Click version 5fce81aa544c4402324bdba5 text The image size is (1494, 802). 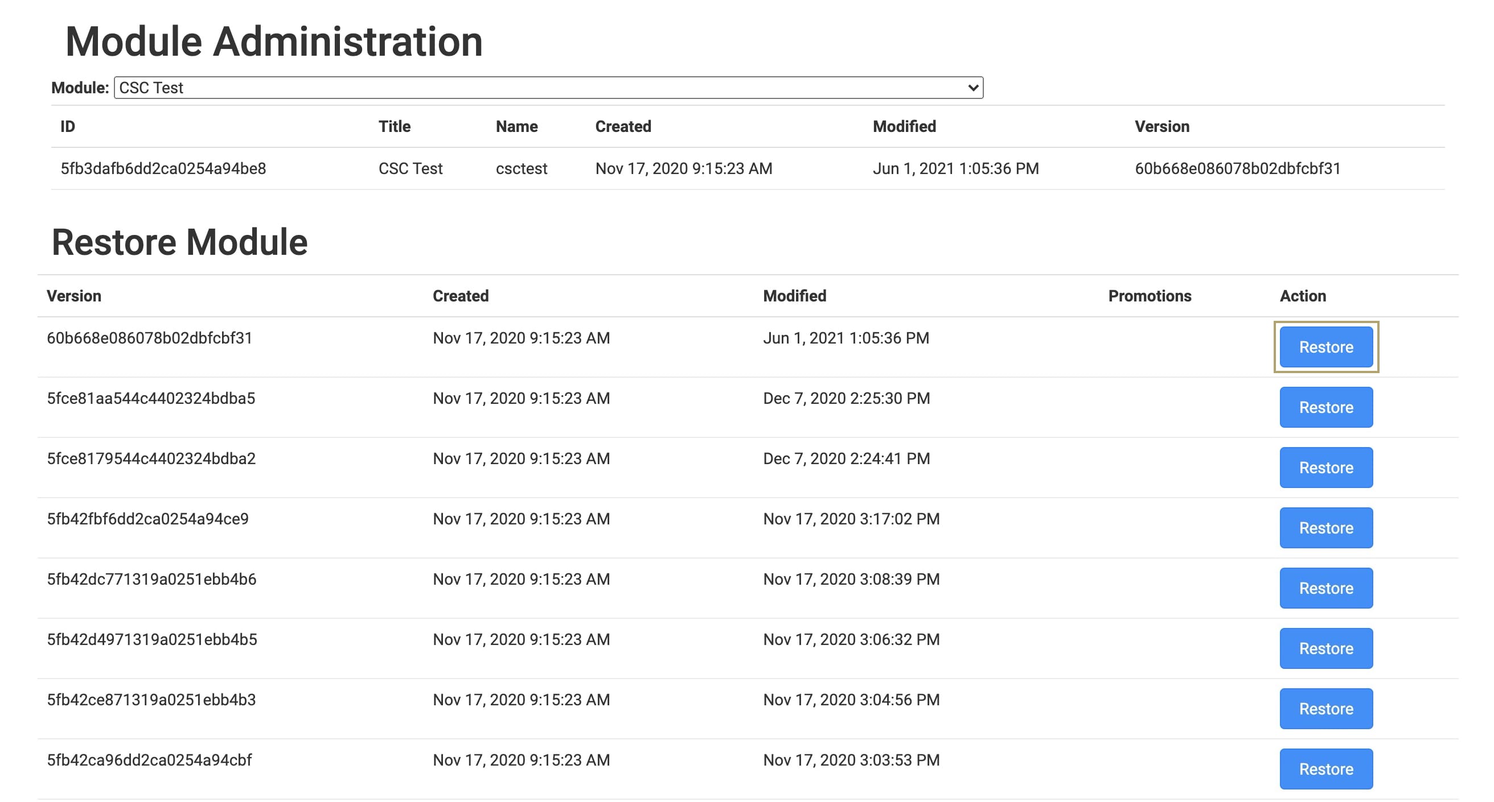pos(151,398)
